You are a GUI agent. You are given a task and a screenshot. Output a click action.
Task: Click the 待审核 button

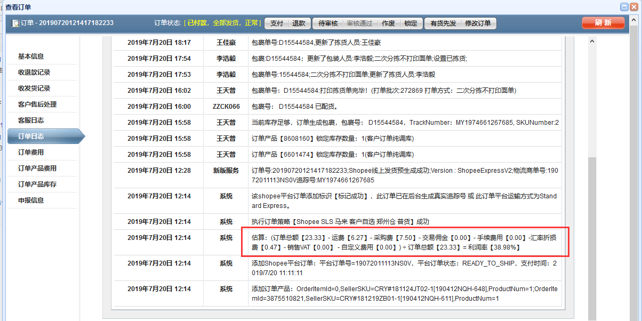[x=328, y=23]
